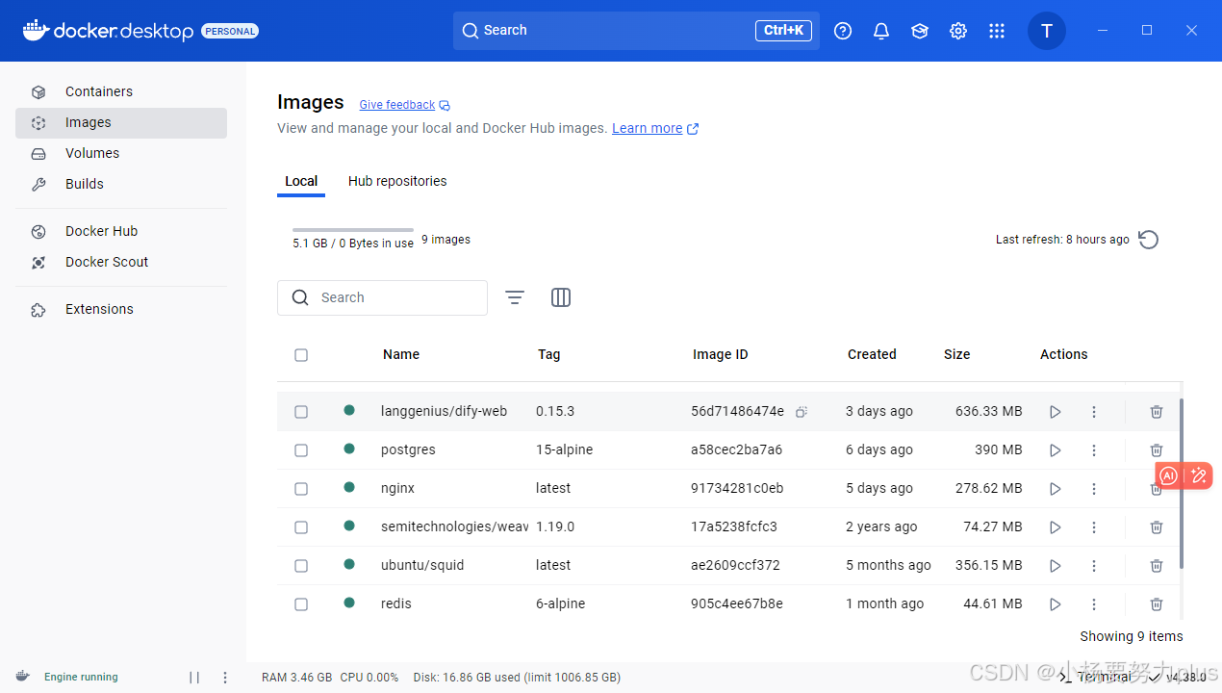Sort by the Created column header
The width and height of the screenshot is (1222, 693).
point(872,354)
